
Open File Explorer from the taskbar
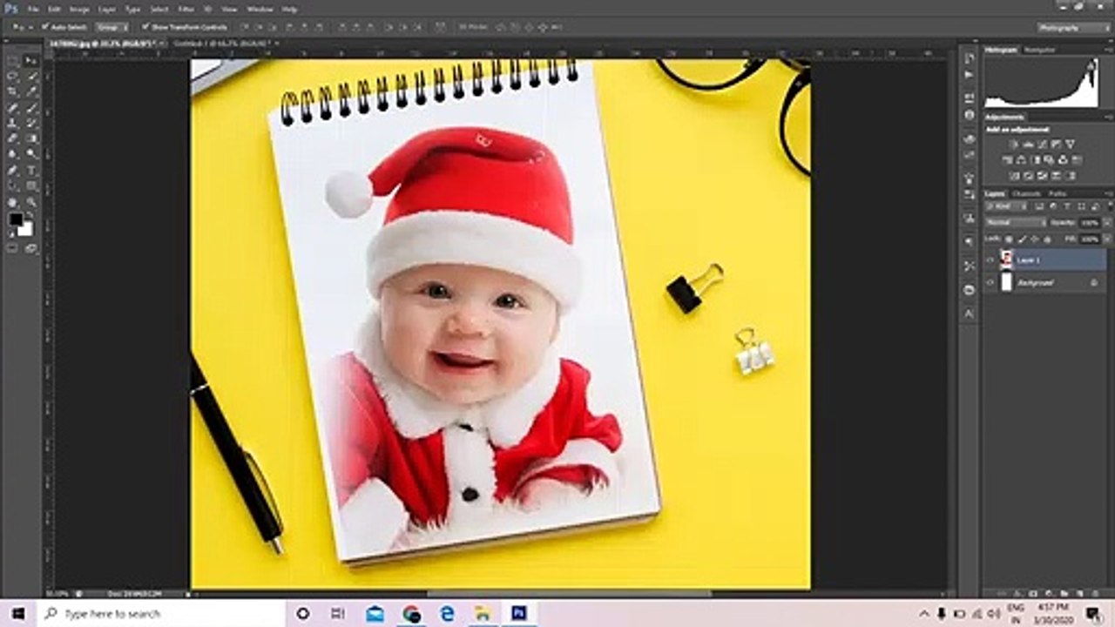pos(483,613)
